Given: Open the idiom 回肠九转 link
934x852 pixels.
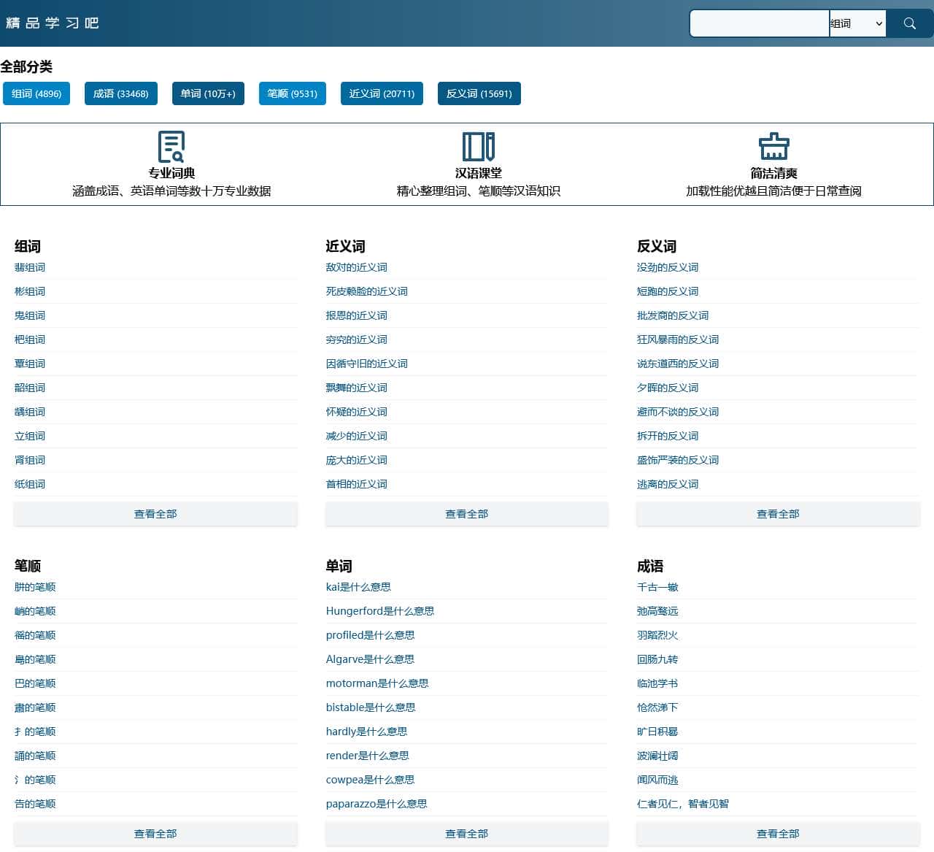Looking at the screenshot, I should pos(657,659).
